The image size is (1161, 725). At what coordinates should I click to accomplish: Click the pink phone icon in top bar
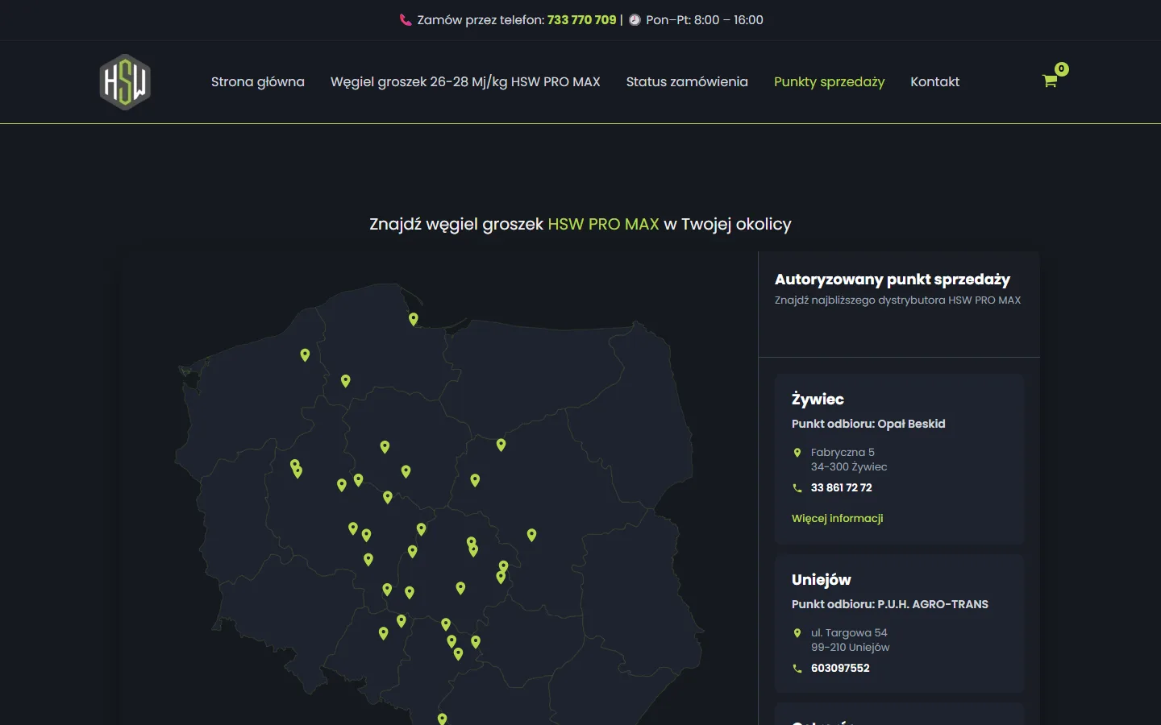point(406,20)
